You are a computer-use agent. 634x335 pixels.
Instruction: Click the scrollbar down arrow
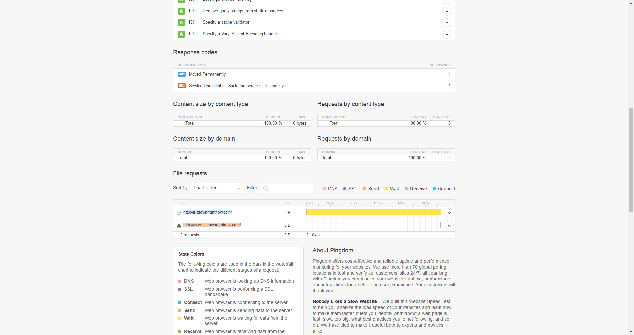point(631,332)
